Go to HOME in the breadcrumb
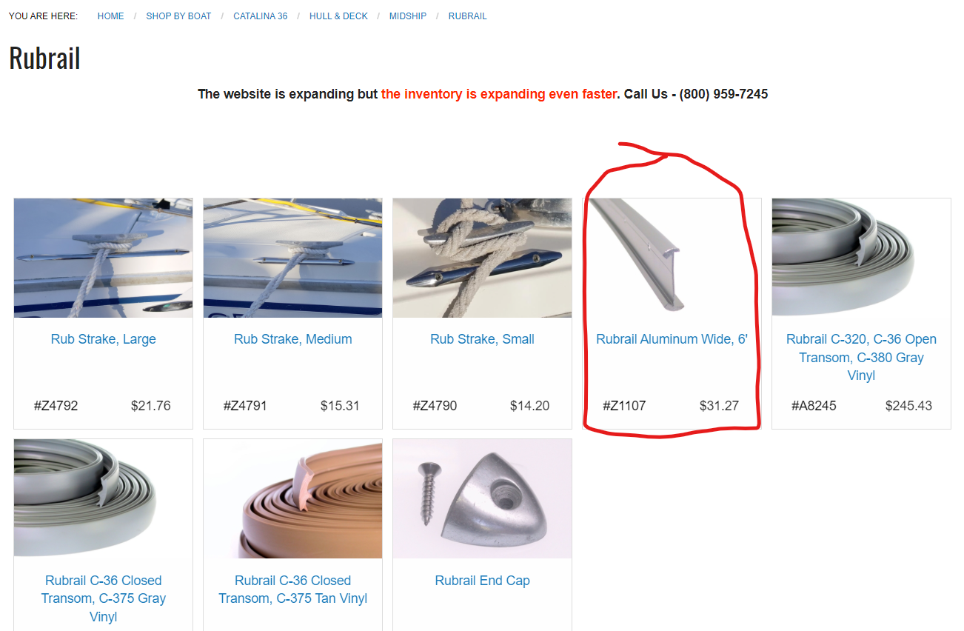This screenshot has height=631, width=964. 111,16
